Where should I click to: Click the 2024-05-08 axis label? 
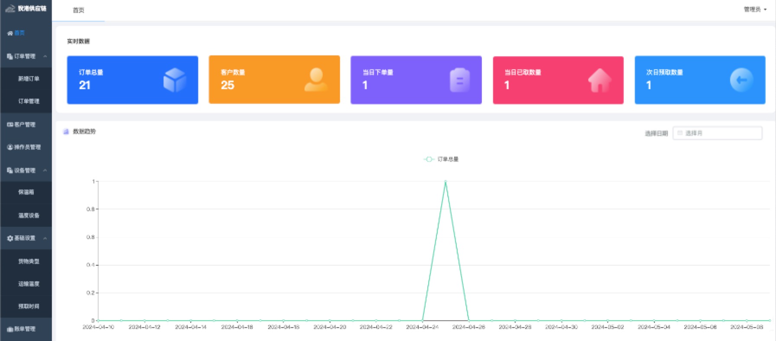[747, 327]
